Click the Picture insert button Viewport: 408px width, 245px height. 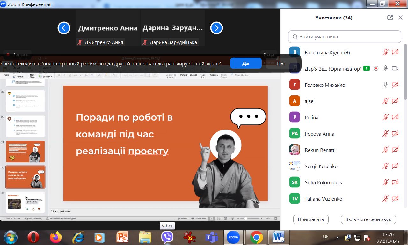[x=184, y=75]
